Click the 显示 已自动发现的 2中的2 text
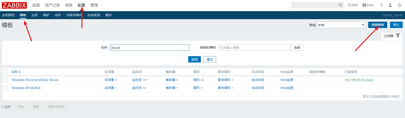 click(381, 96)
